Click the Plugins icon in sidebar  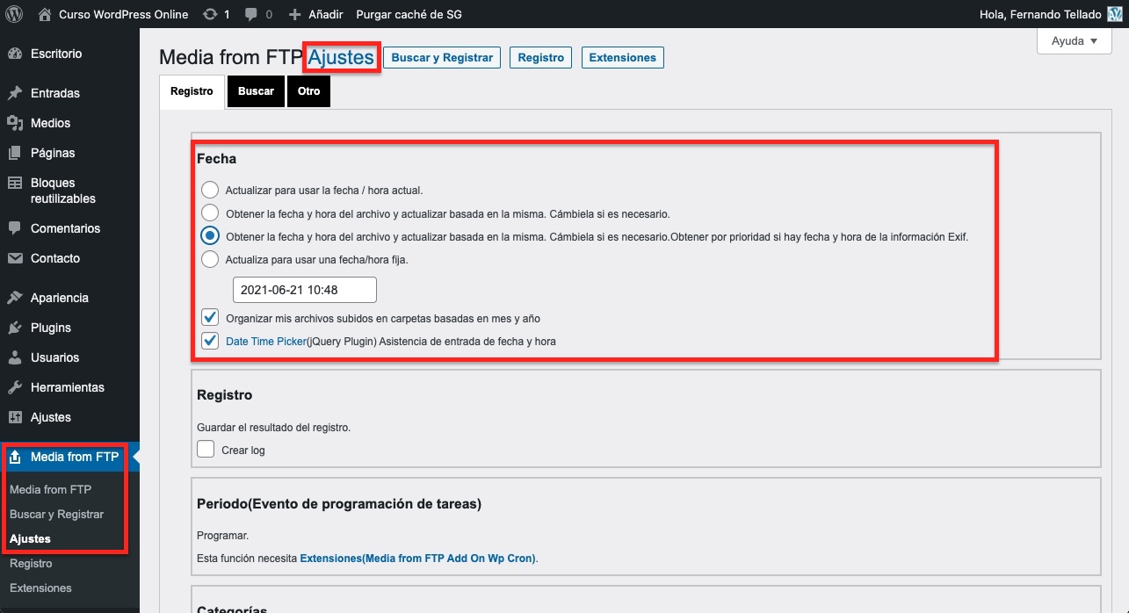(x=15, y=328)
